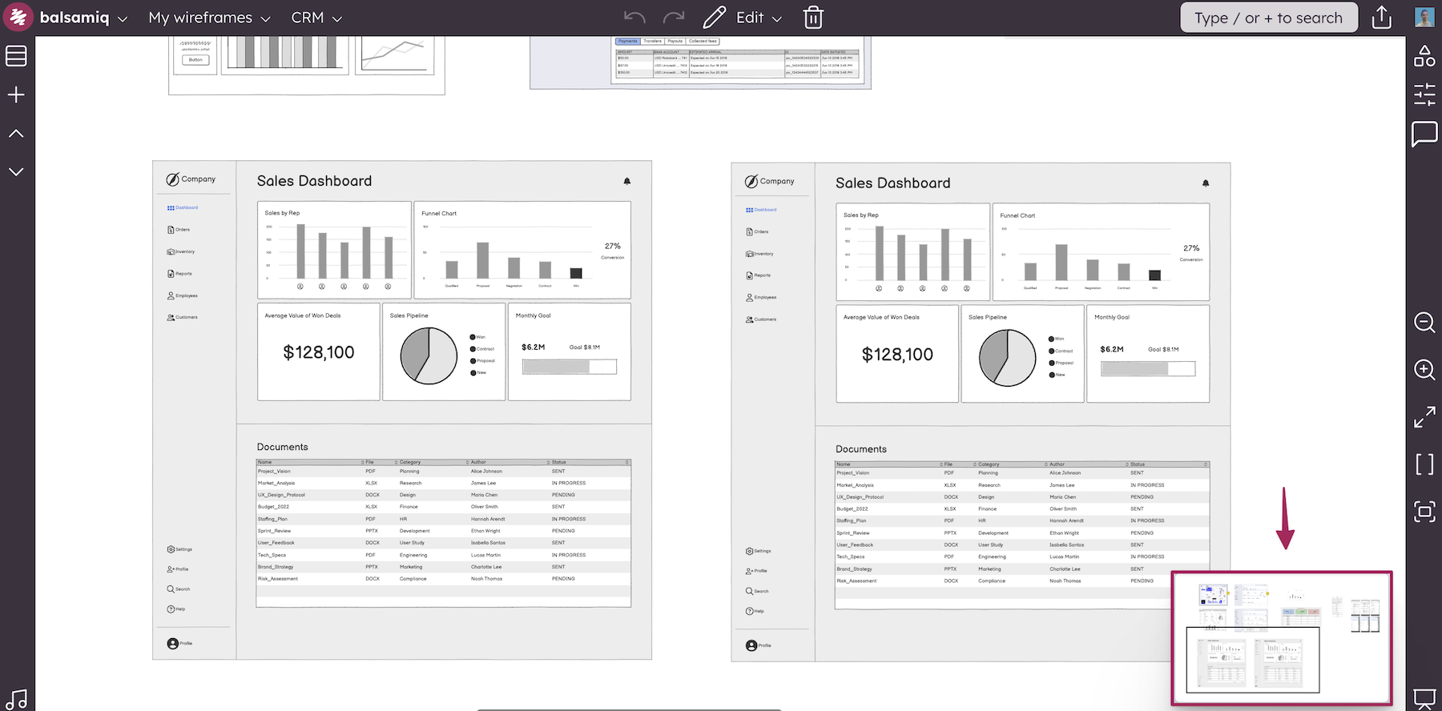
Task: Click the zoom in magnifier
Action: tap(1424, 369)
